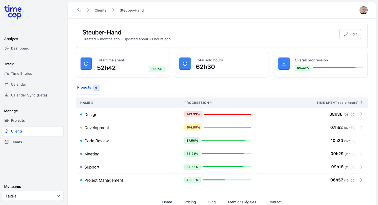378x205 pixels.
Task: Click the Design progress bar
Action: pos(228,114)
